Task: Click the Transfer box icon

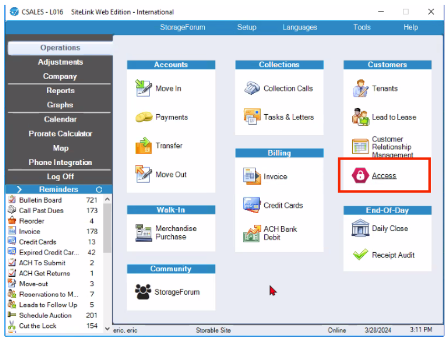Action: tap(143, 146)
